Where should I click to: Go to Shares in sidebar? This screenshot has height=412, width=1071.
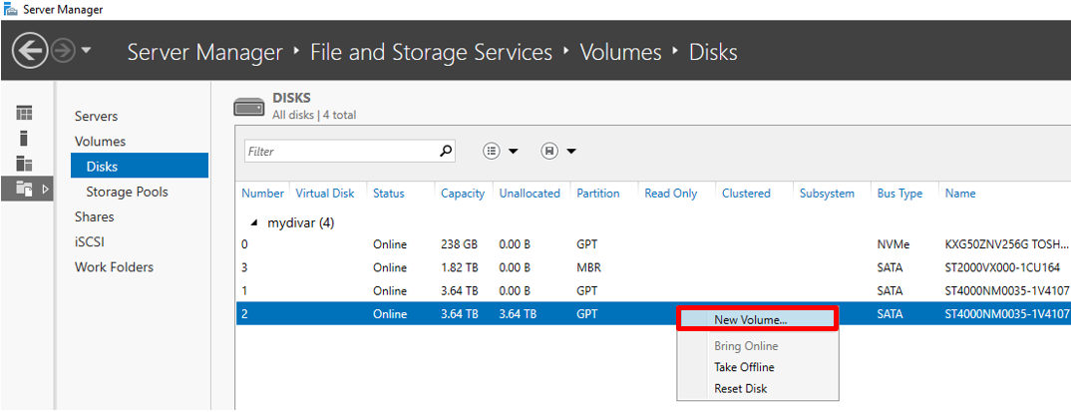94,216
